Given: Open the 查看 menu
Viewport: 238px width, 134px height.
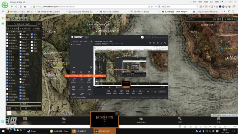Looking at the screenshot, I should click(200, 2).
